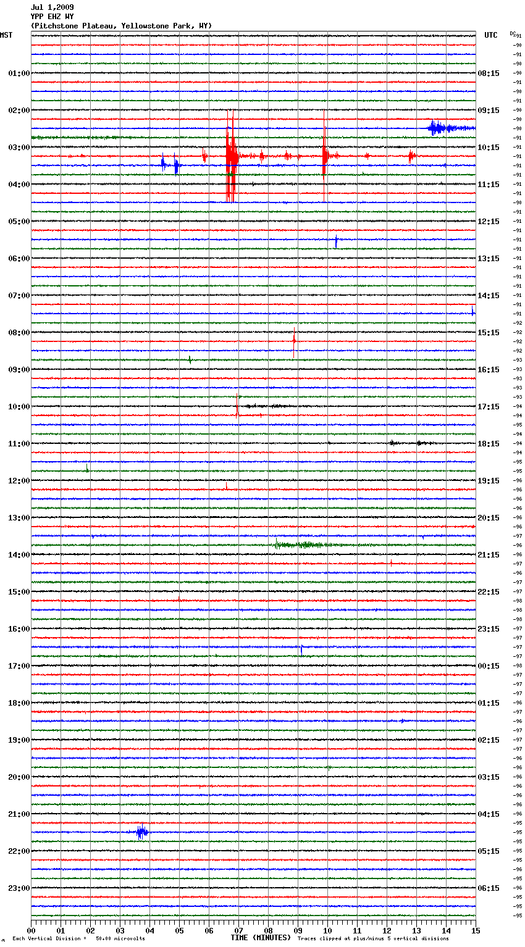Select the "04:15" UTC row label

tap(489, 814)
